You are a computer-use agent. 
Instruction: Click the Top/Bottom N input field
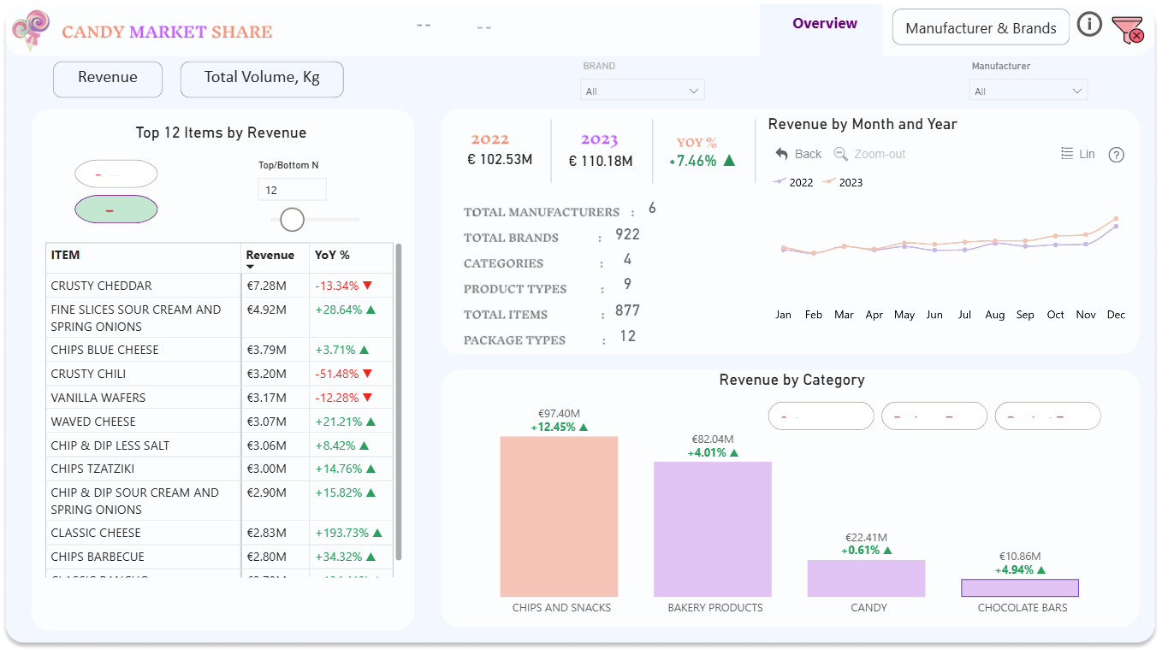(x=293, y=190)
